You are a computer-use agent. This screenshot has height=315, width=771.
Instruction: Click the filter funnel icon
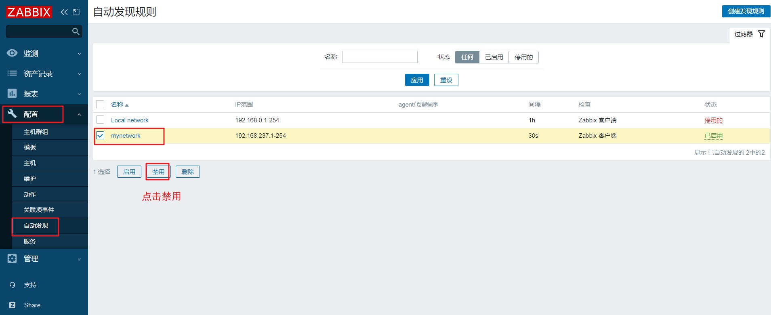pyautogui.click(x=761, y=34)
